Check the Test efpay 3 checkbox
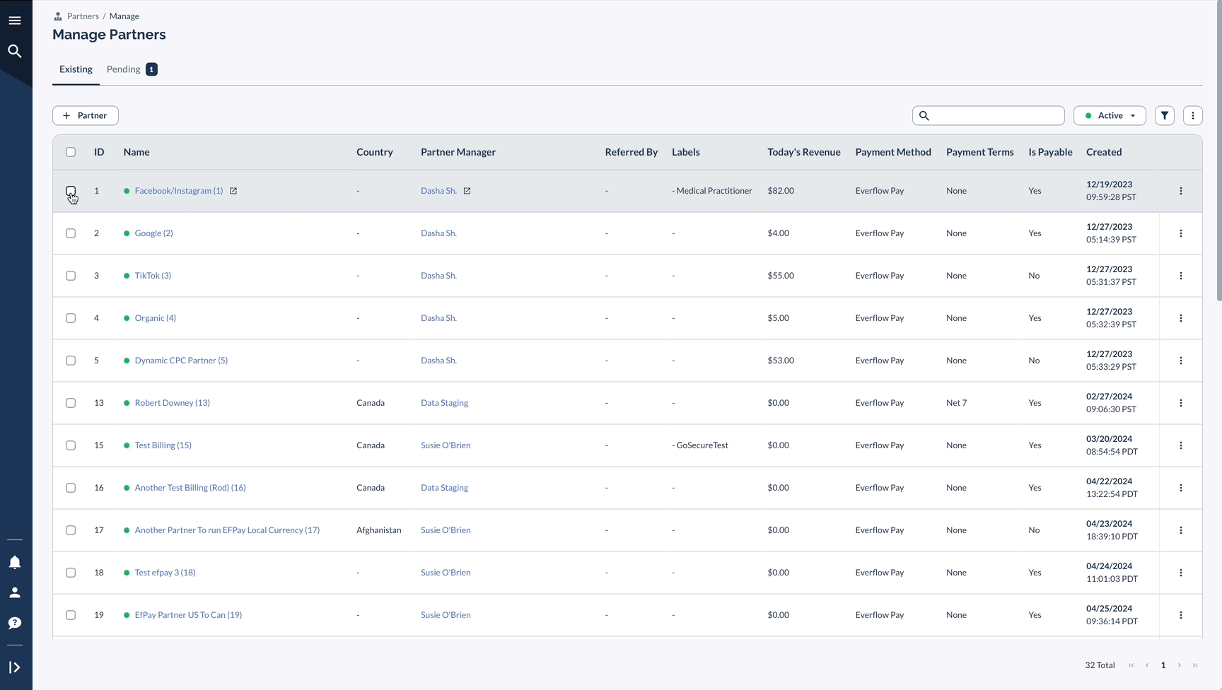The height and width of the screenshot is (690, 1222). (71, 573)
